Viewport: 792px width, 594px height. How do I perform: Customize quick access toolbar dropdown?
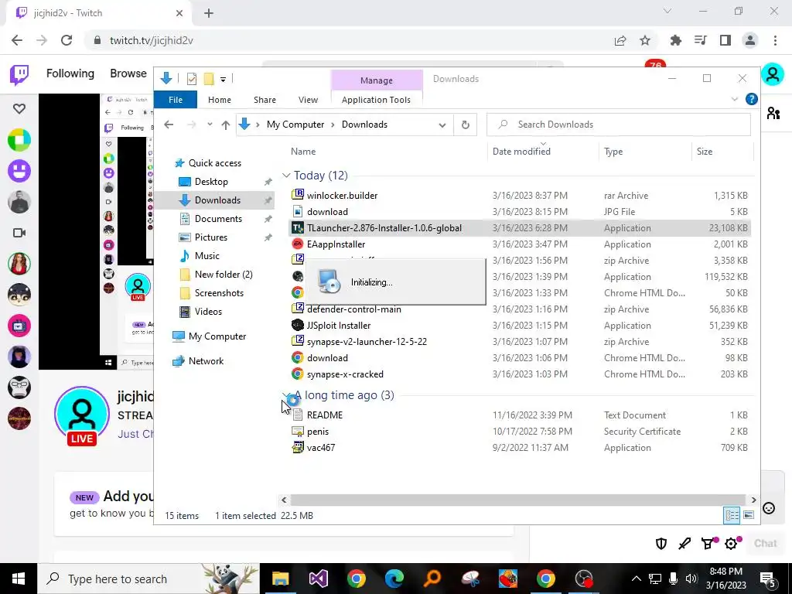[x=223, y=80]
